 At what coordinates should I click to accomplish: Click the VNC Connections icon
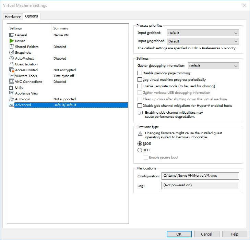coord(12,81)
